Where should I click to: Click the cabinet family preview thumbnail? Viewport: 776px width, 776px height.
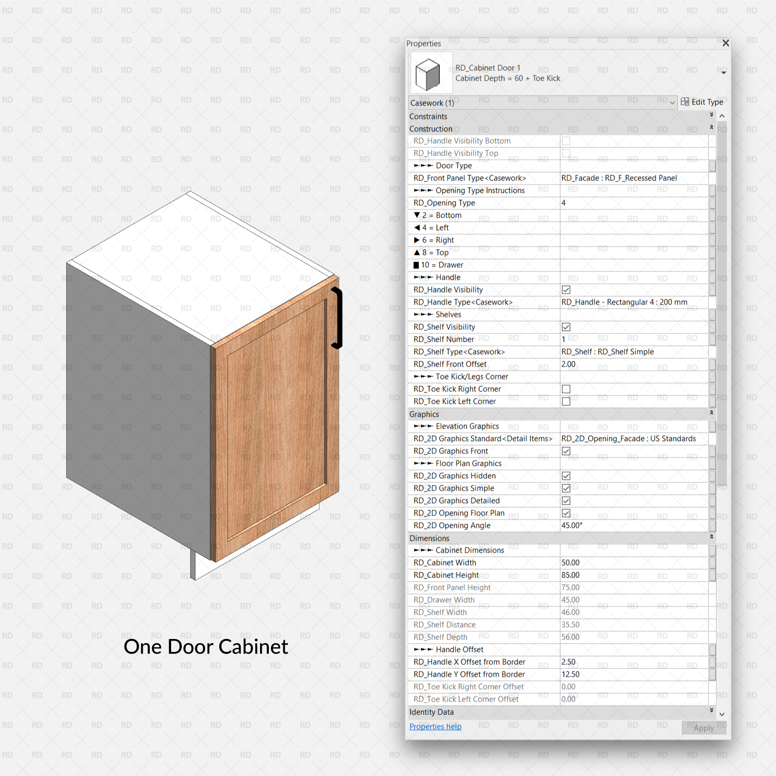coord(431,72)
